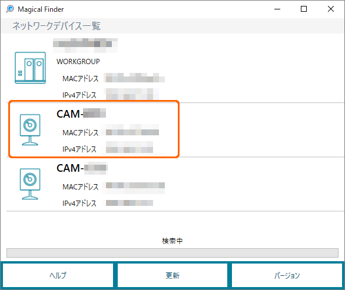Select the camera icon in the bottom device row

30,184
